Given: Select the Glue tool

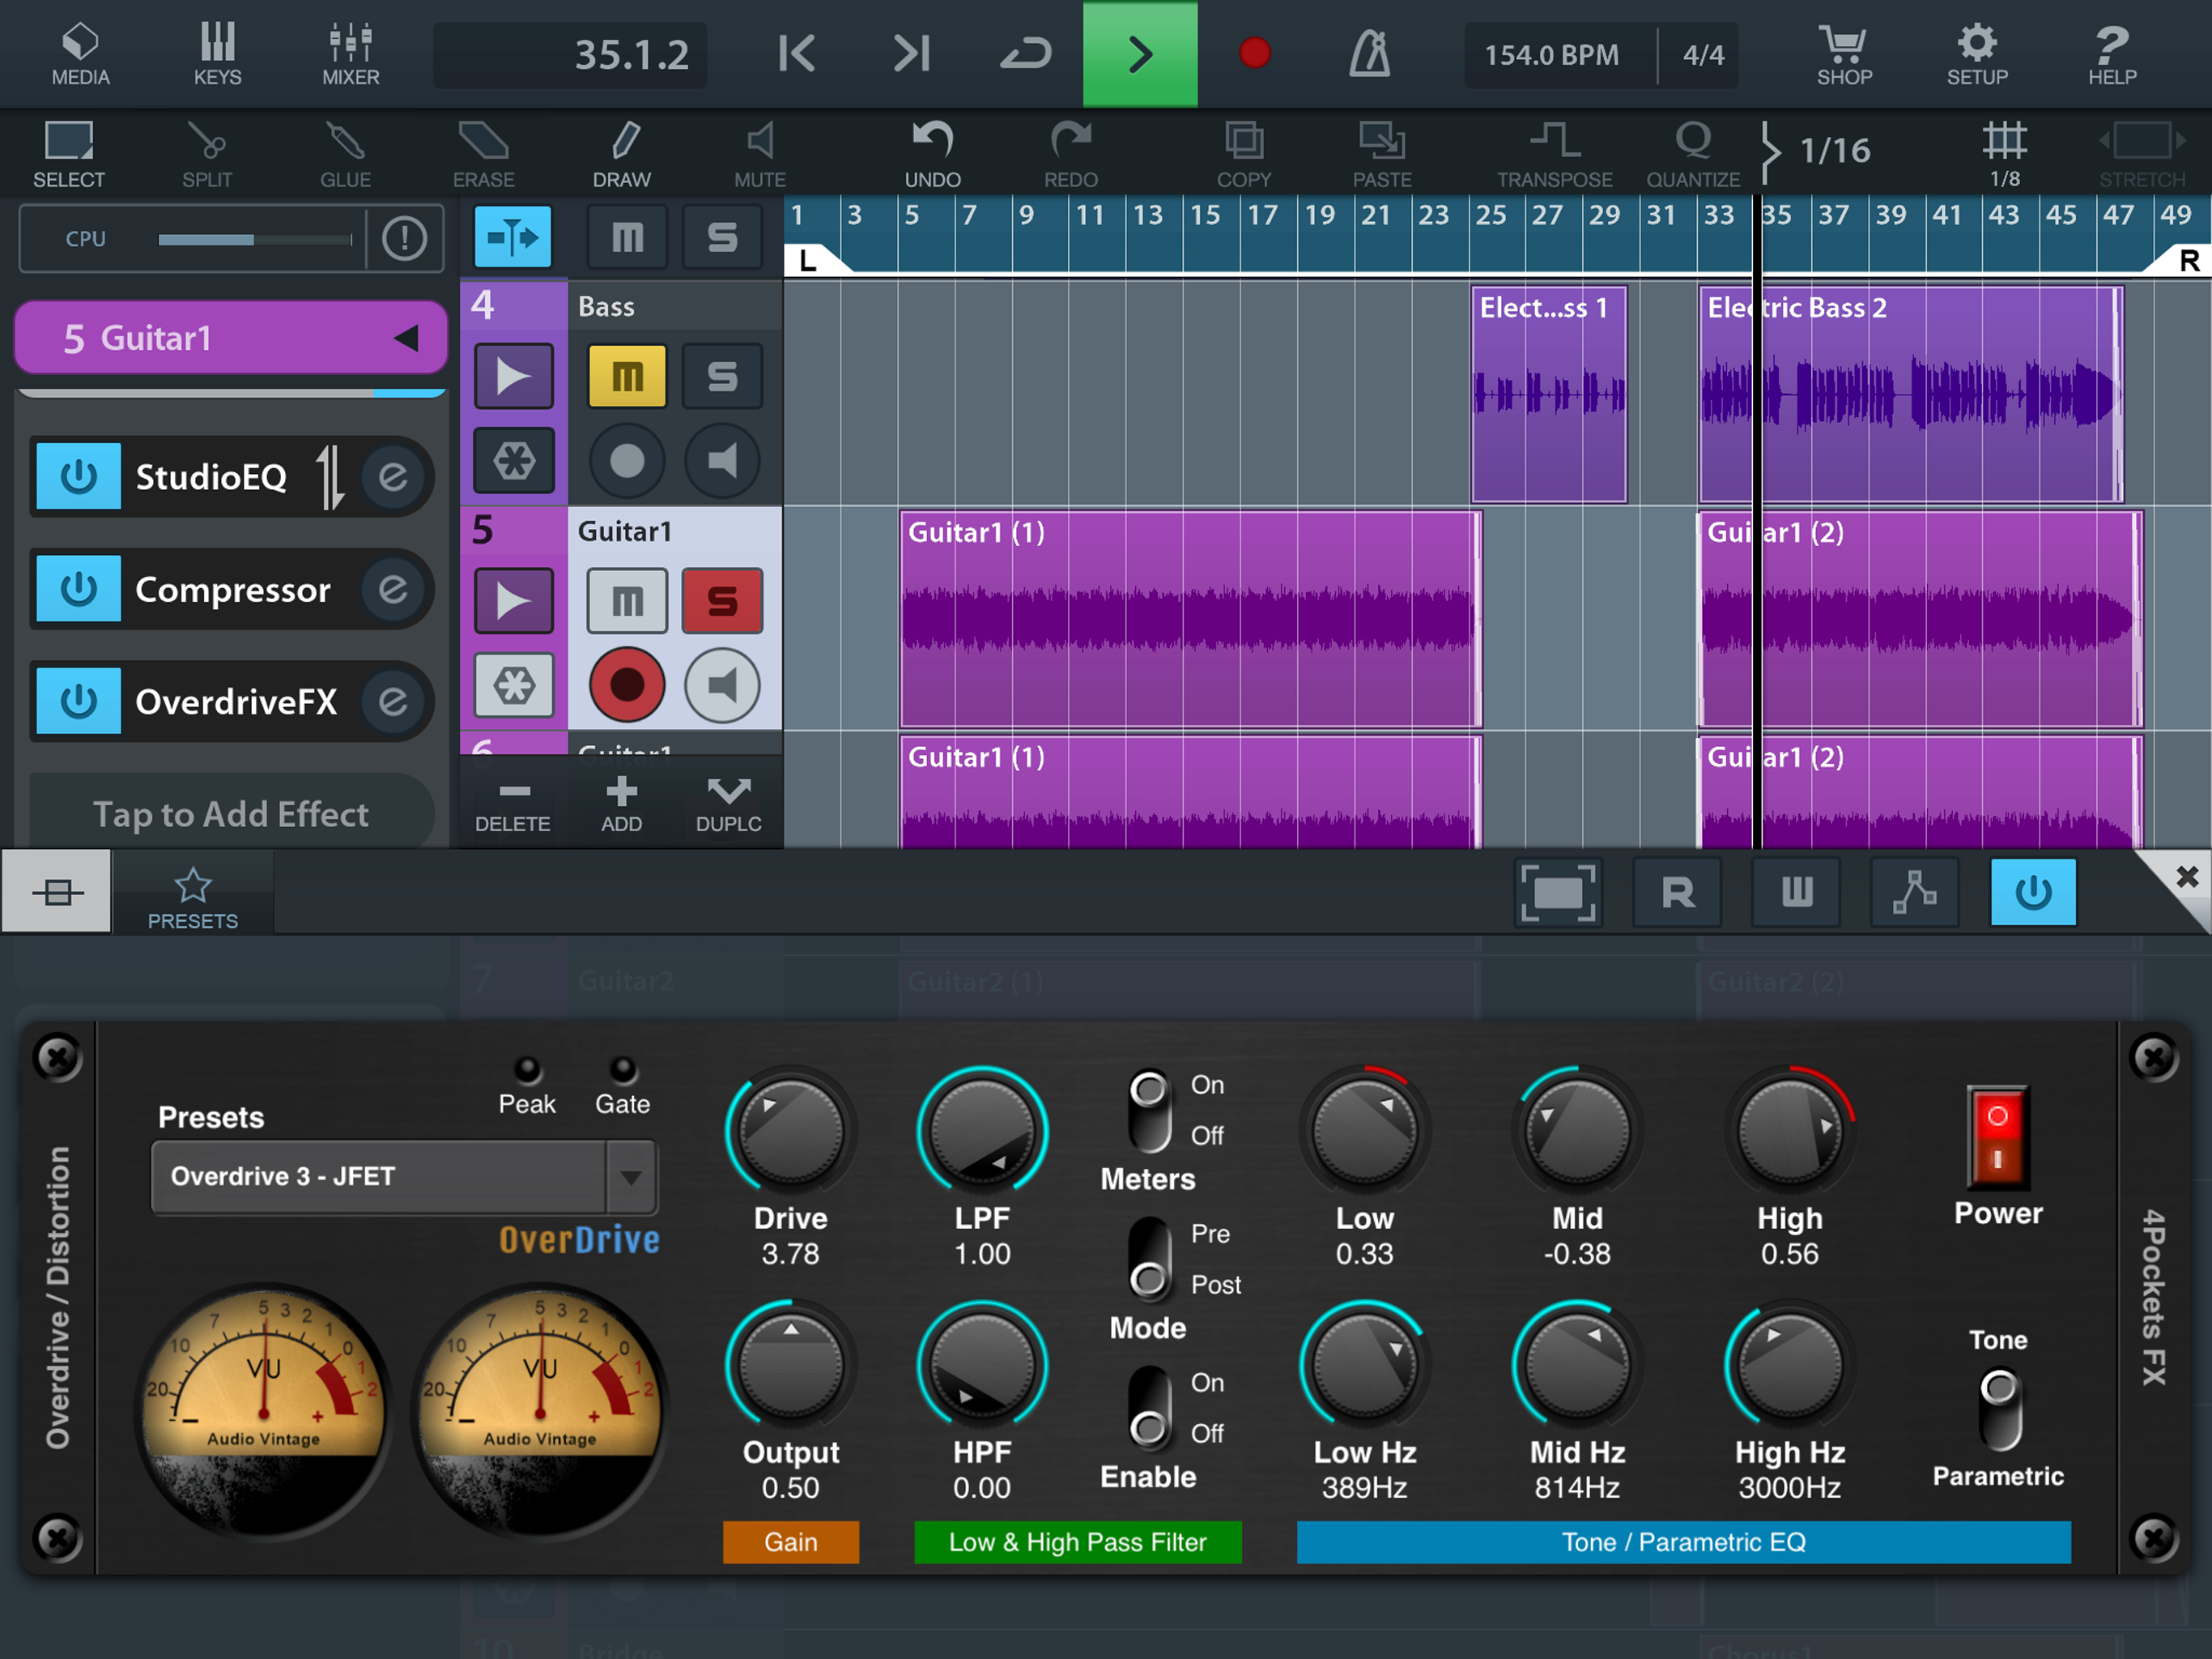Looking at the screenshot, I should [345, 153].
